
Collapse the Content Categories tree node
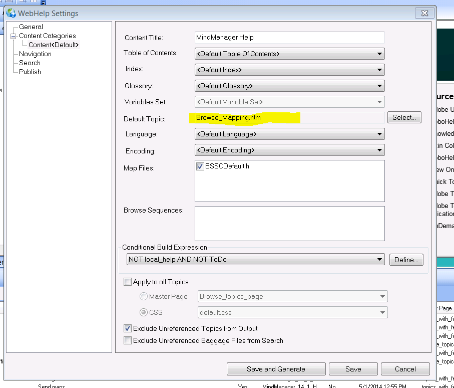pos(14,36)
